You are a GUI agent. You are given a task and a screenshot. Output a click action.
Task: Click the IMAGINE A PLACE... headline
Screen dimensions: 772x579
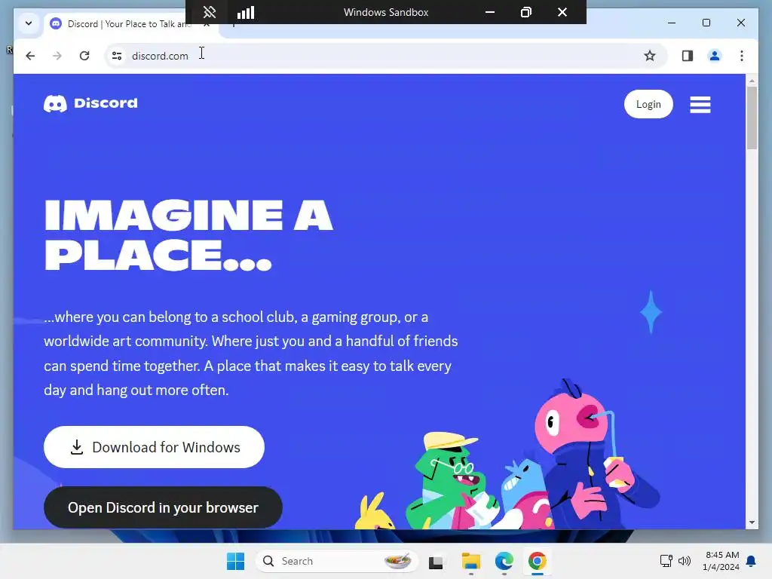click(x=188, y=235)
